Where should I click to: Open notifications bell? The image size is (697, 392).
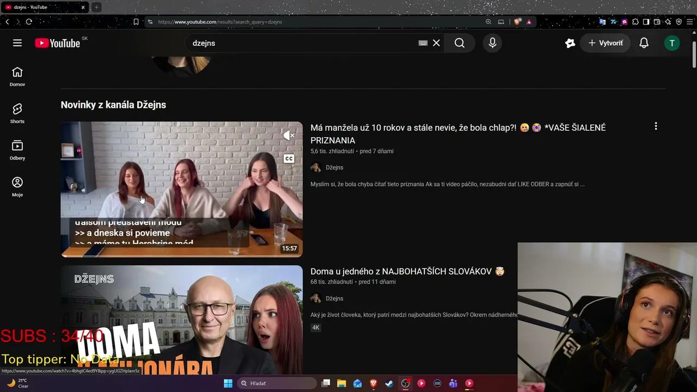644,43
